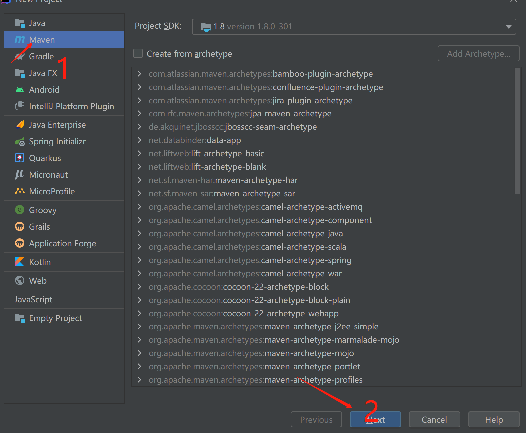This screenshot has height=433, width=526.
Task: Click the 1.8 version text in SDK box
Action: (x=253, y=27)
